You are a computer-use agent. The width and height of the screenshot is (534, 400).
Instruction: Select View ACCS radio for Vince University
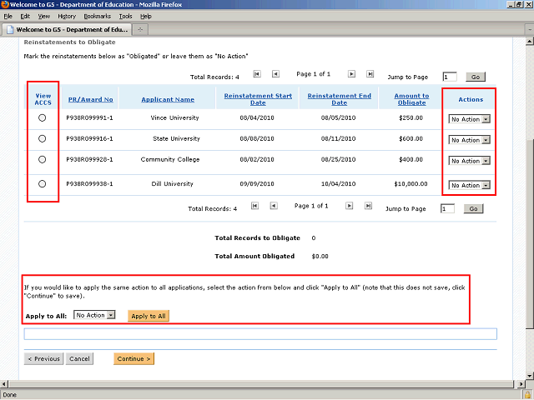click(x=43, y=119)
